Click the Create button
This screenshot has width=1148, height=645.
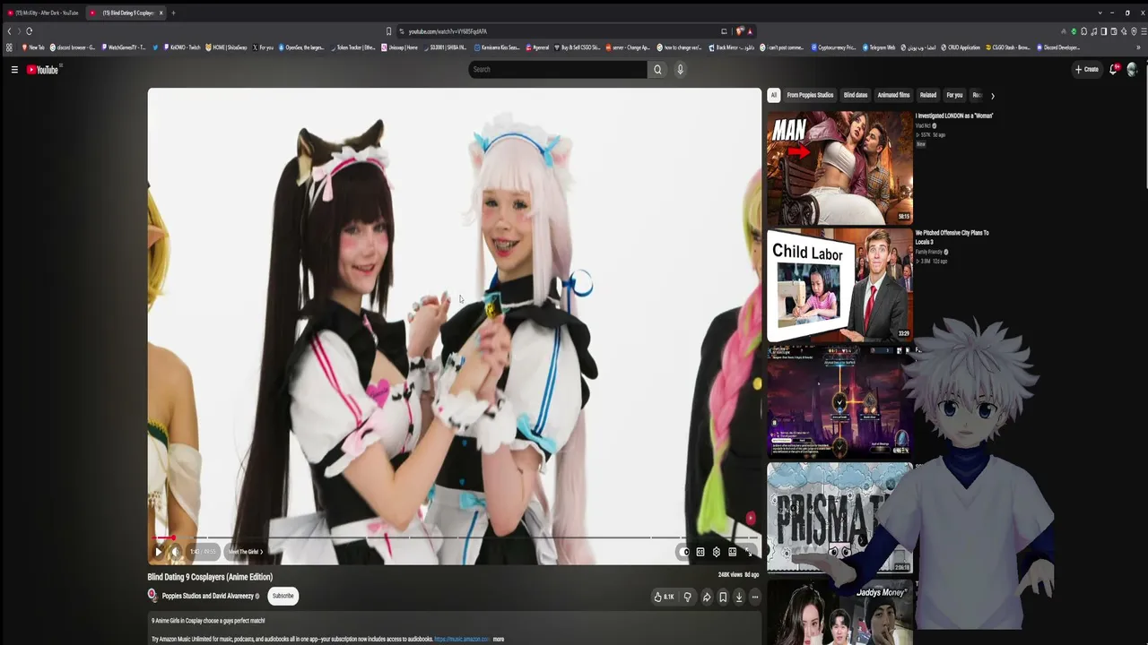tap(1086, 69)
